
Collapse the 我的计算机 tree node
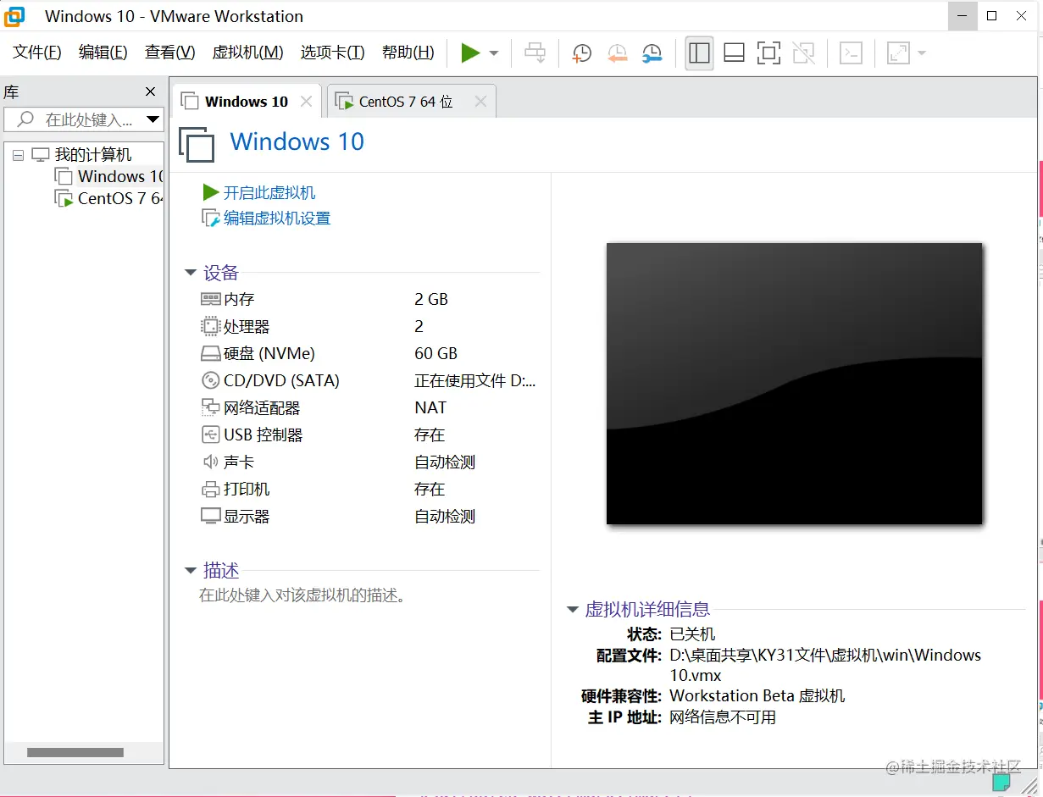pos(19,155)
